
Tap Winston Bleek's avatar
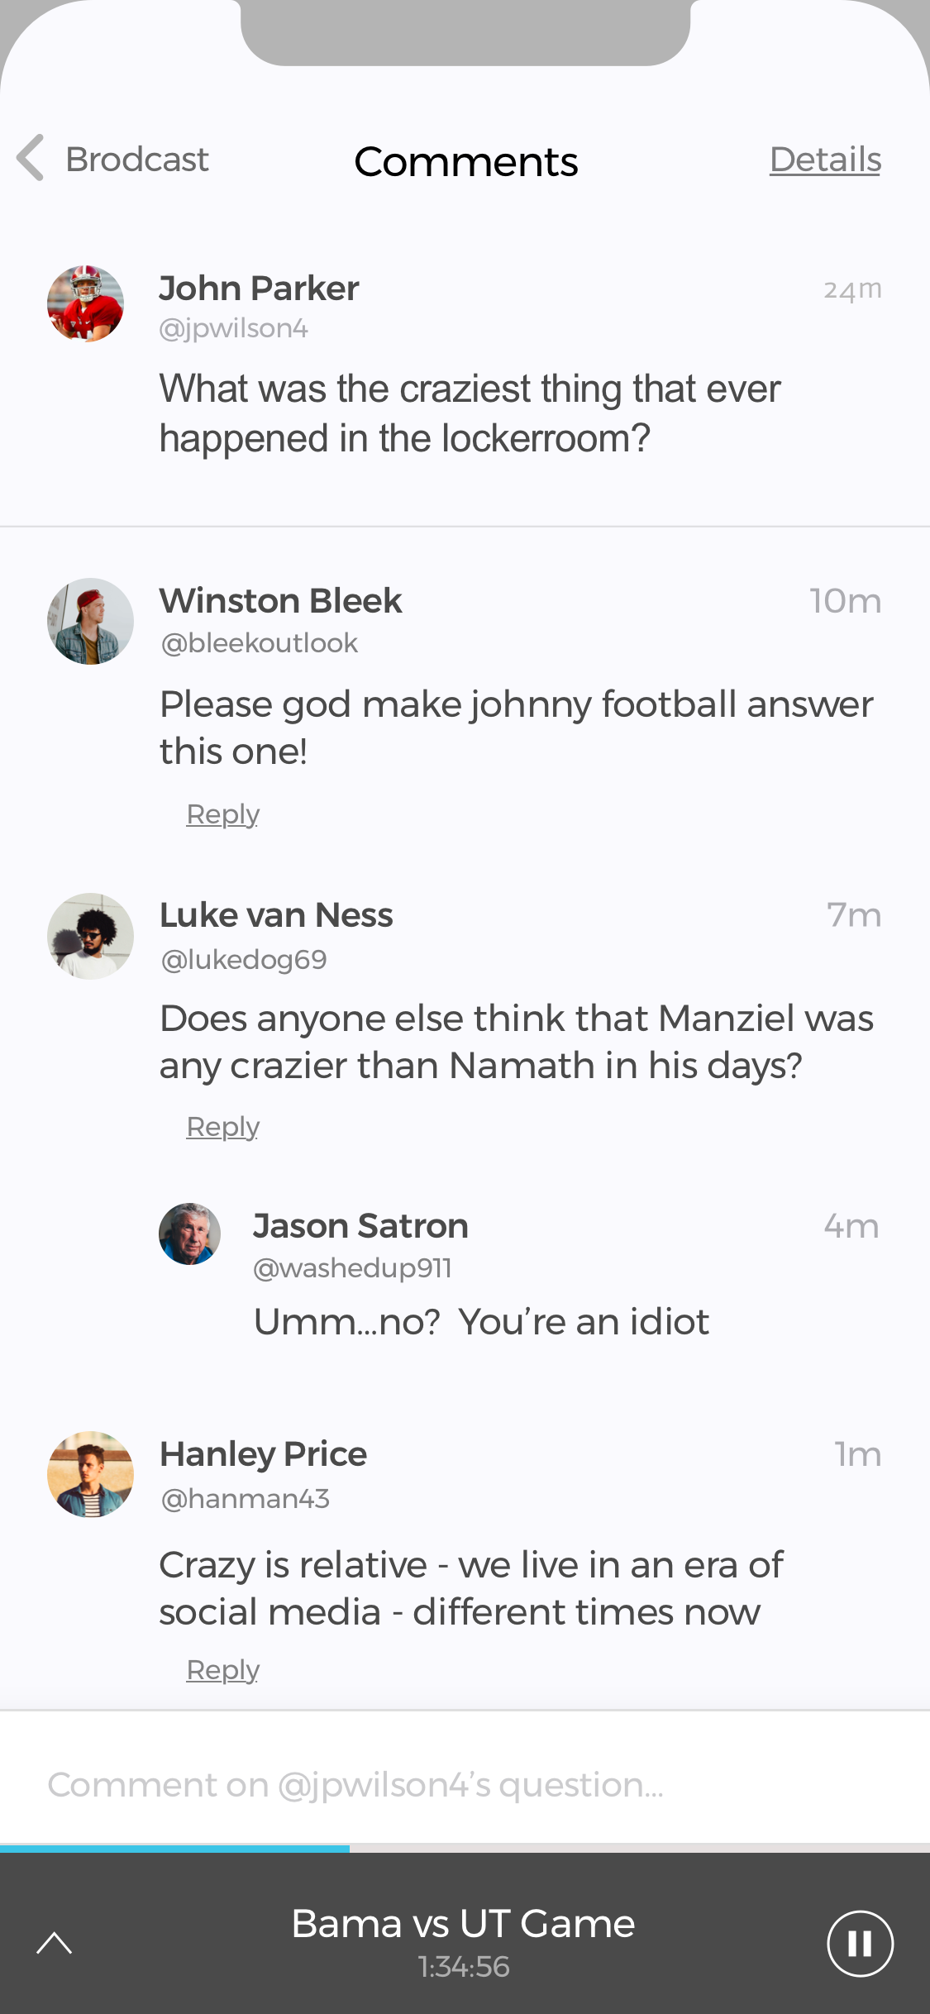point(90,621)
